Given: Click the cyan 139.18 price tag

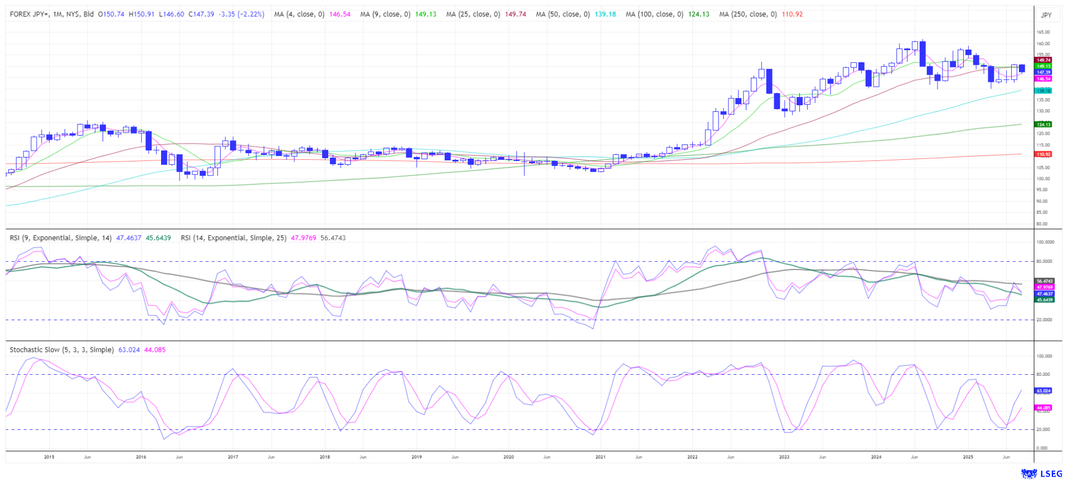Looking at the screenshot, I should tap(1043, 90).
